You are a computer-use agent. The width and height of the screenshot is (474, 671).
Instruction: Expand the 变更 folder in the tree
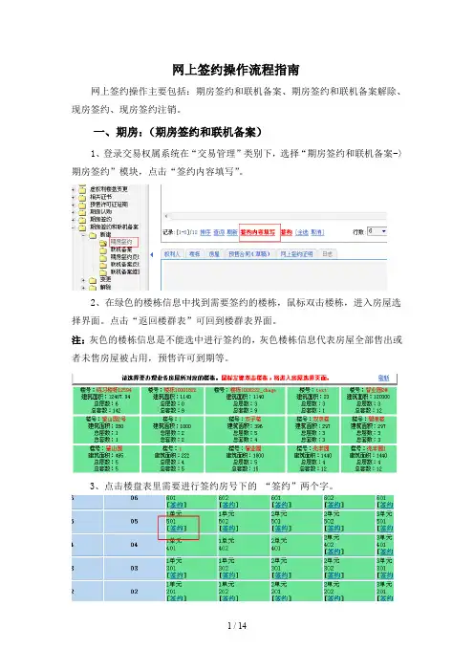83,280
